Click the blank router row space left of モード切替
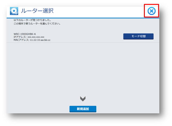This screenshot has width=172, height=126. [87, 36]
